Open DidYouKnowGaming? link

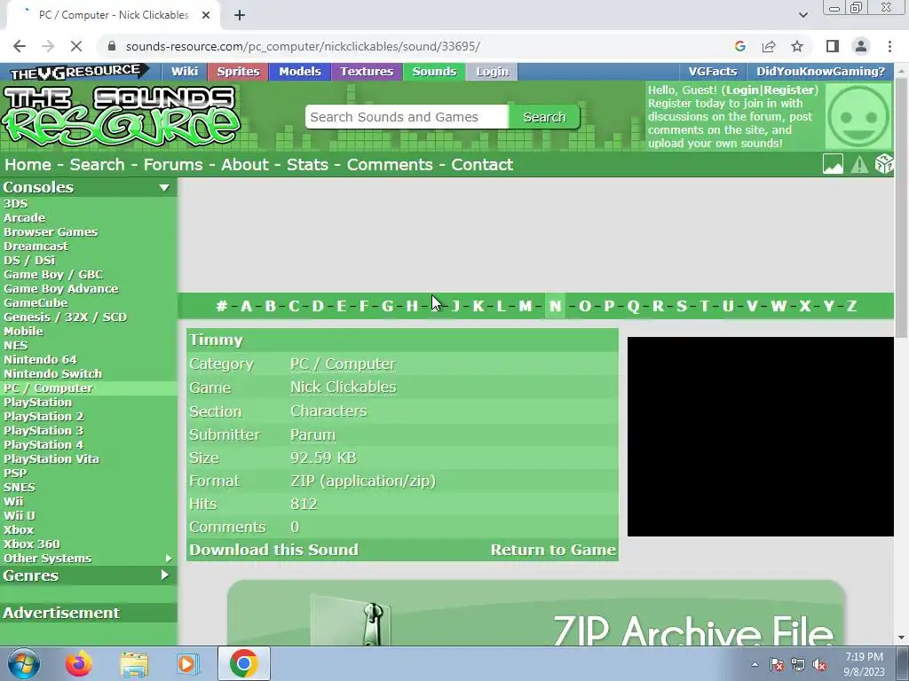820,71
